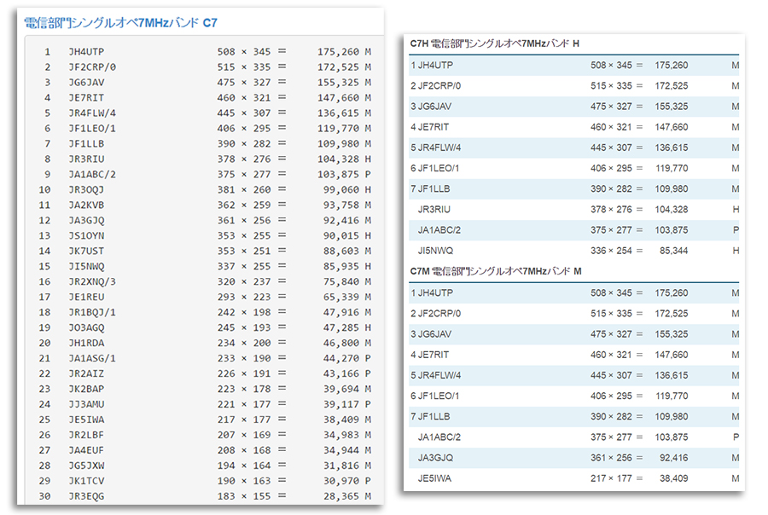Select callsign JA2KVB in the left list
Image resolution: width=768 pixels, height=515 pixels.
86,205
